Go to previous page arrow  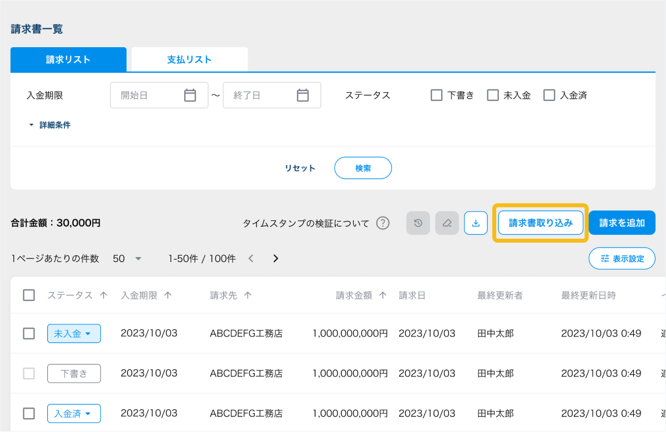pos(251,258)
